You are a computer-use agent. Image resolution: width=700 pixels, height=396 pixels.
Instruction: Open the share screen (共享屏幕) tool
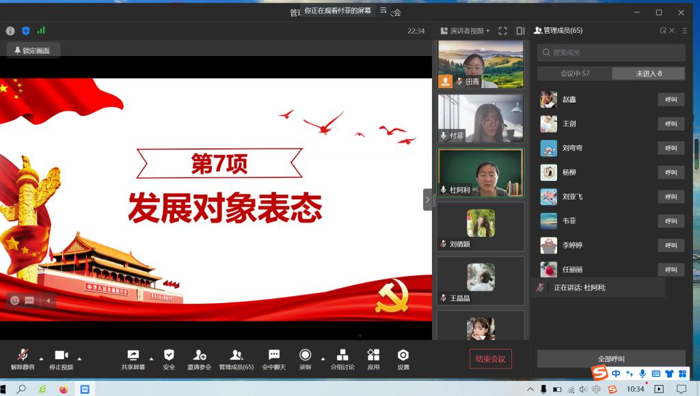[x=133, y=358]
